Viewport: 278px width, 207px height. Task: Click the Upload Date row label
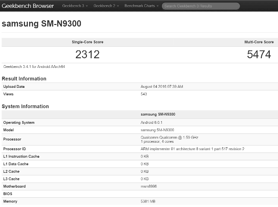14,86
